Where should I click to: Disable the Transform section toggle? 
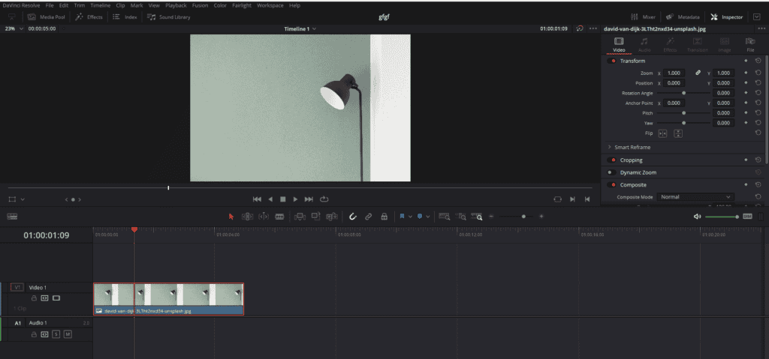coord(611,61)
